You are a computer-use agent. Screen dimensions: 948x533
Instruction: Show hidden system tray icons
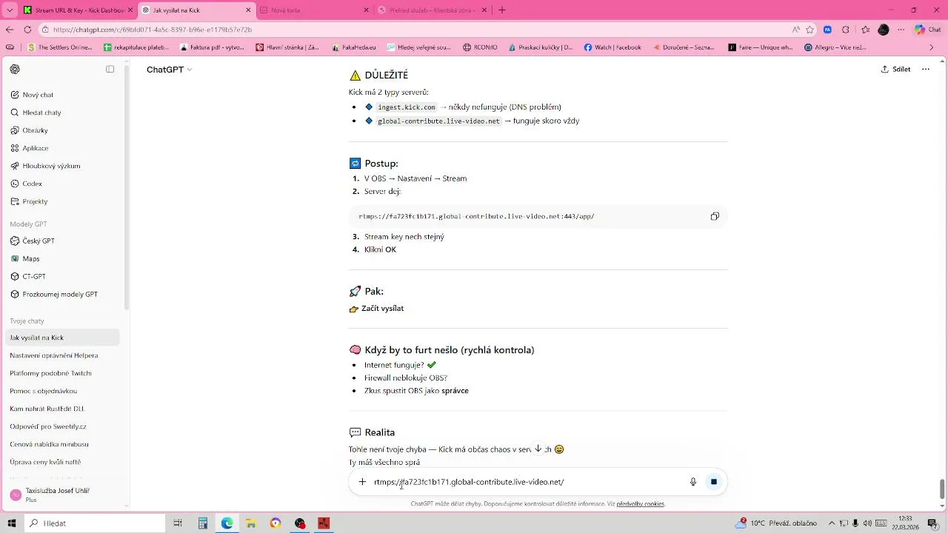click(831, 523)
